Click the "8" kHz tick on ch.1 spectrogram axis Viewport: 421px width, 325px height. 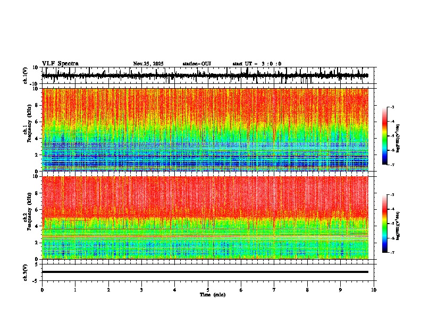(37, 105)
